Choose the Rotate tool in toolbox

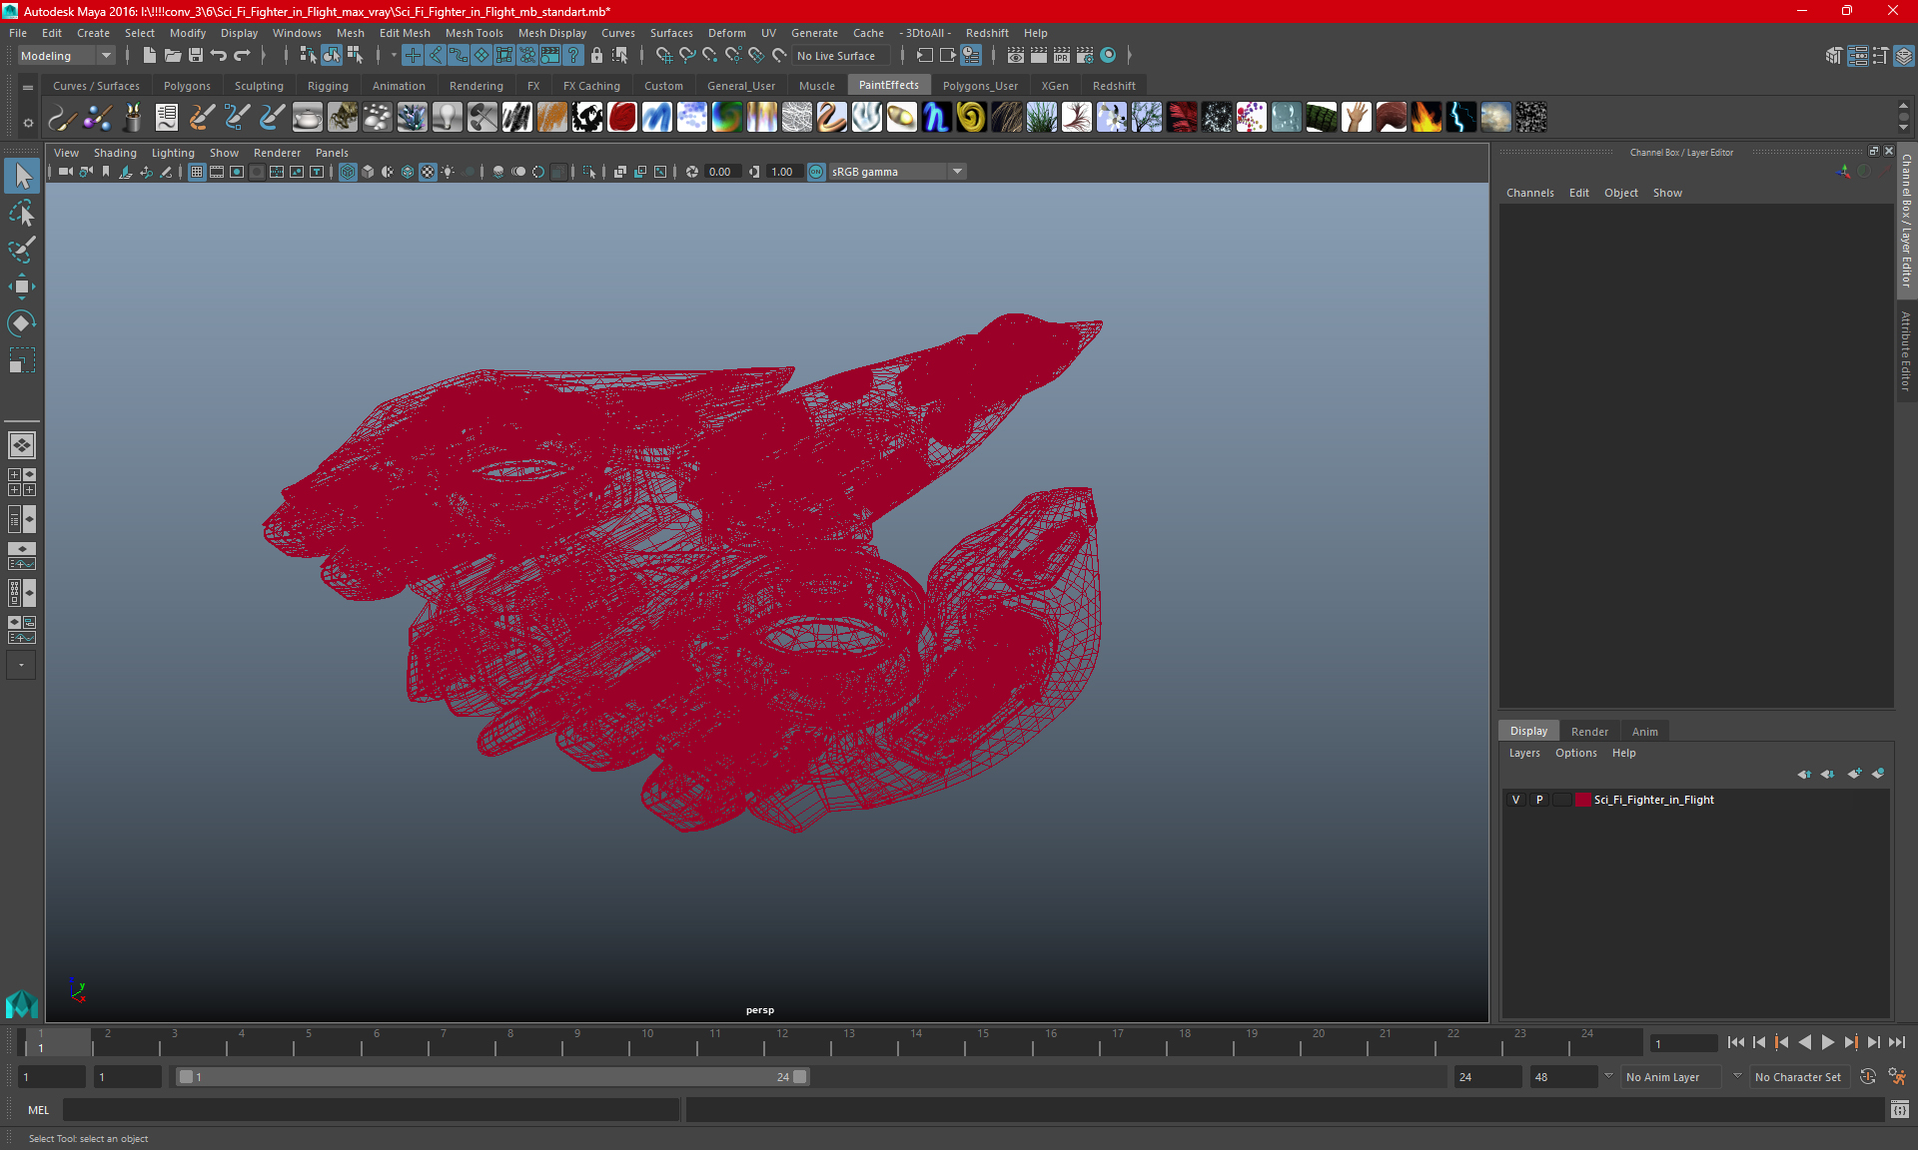(x=22, y=322)
